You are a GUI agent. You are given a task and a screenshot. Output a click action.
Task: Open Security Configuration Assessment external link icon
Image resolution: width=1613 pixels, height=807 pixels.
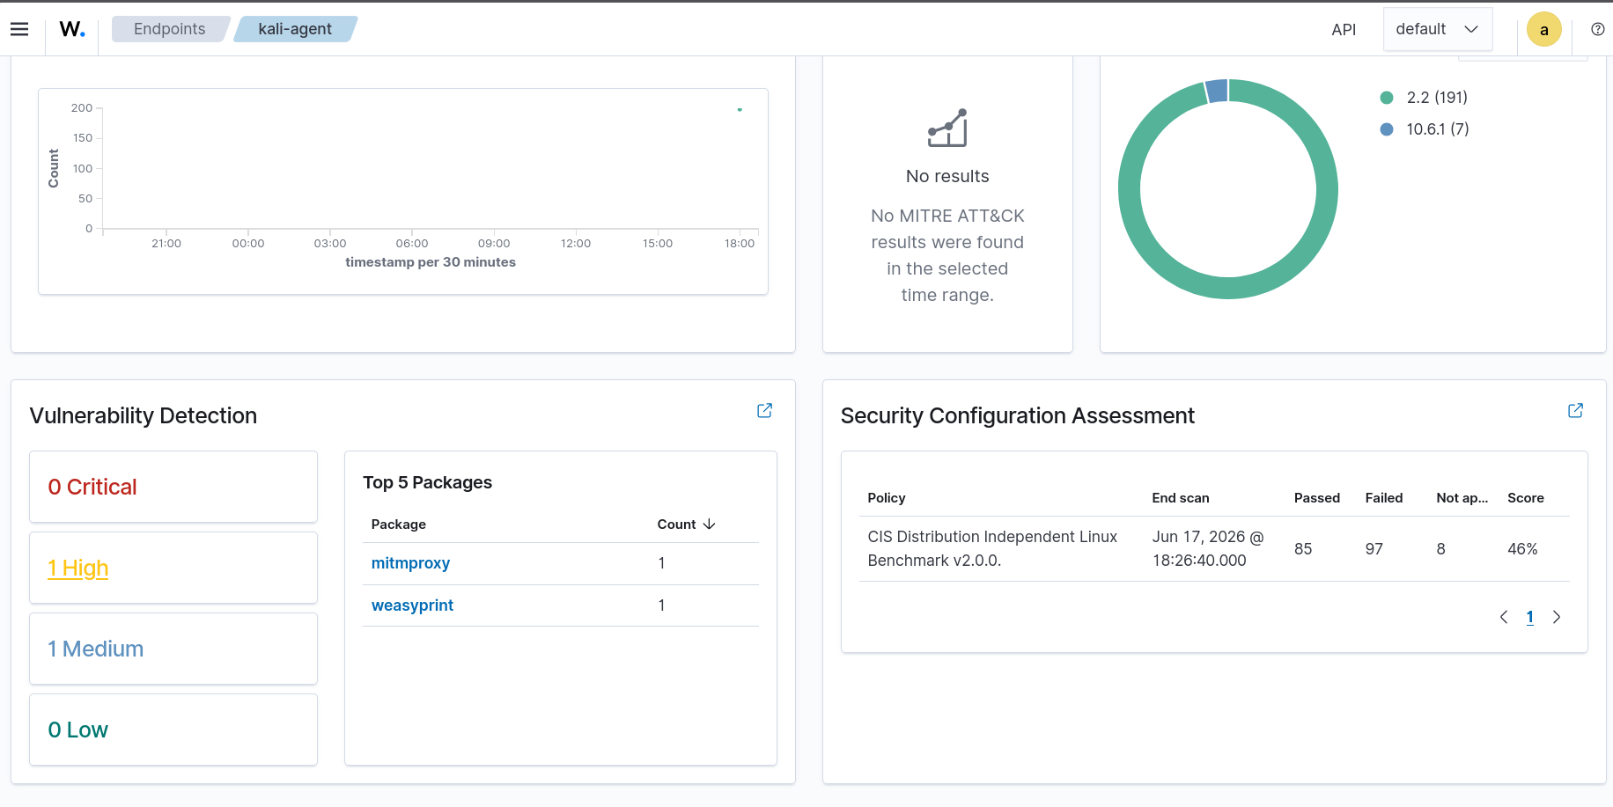point(1575,410)
